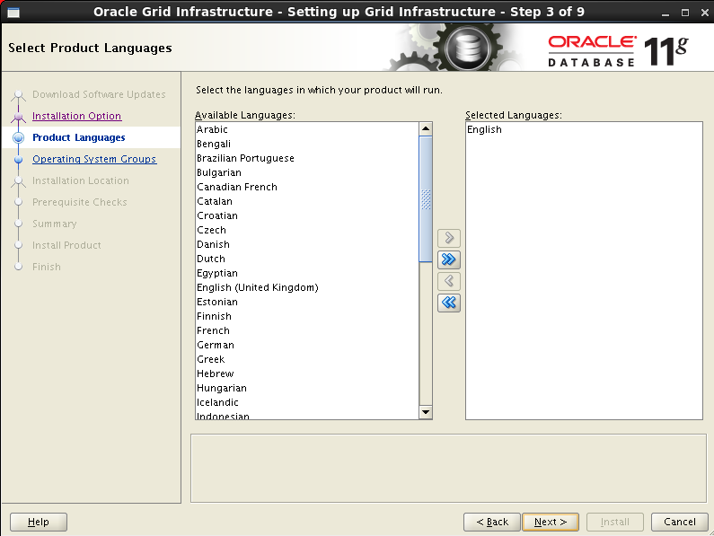Minimize the installer window

point(666,13)
